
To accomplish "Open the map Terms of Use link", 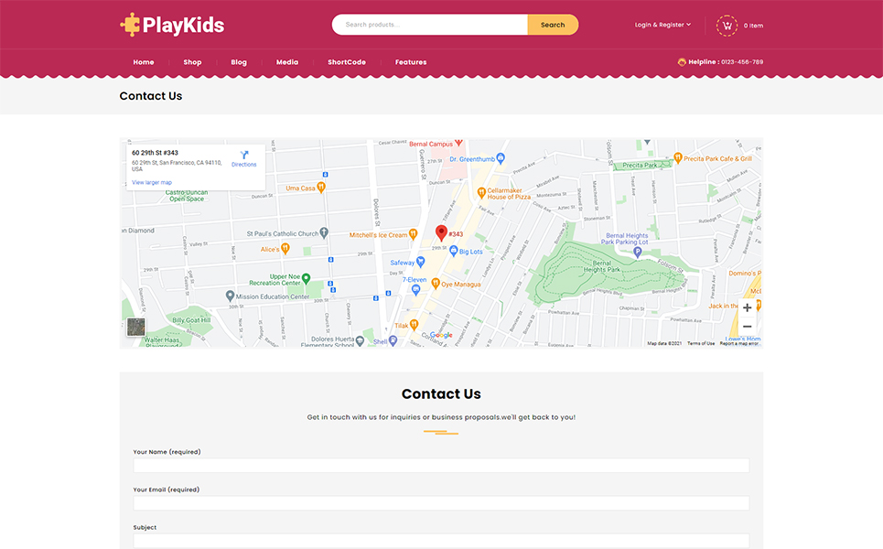I will [701, 343].
